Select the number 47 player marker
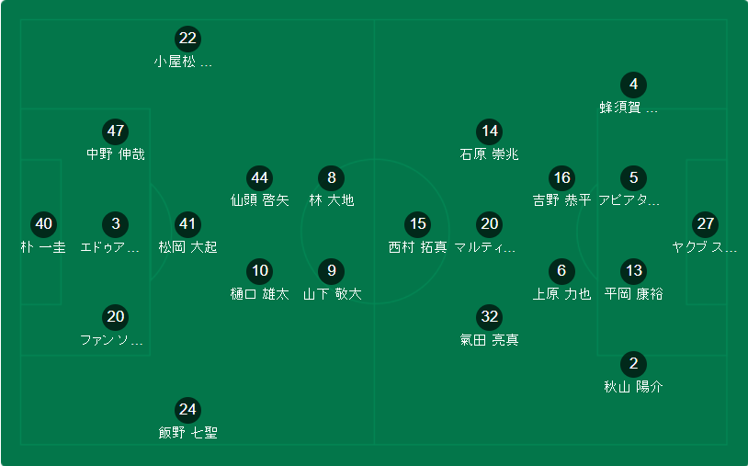The image size is (748, 466). click(116, 131)
